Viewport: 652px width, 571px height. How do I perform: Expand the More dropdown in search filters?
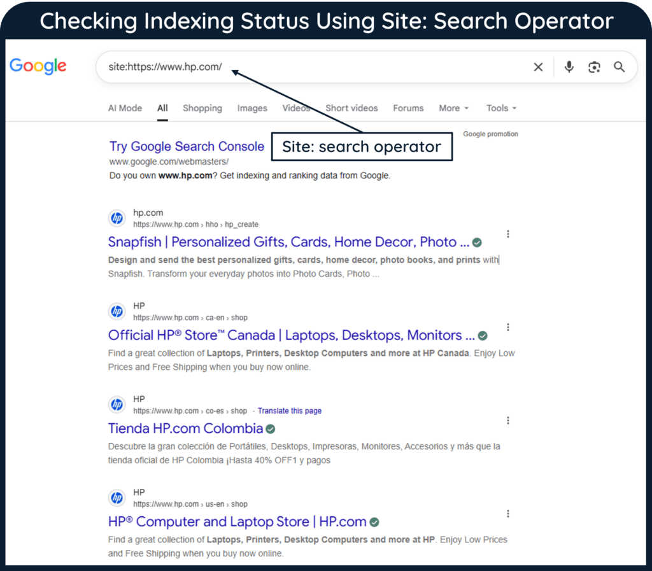[453, 108]
